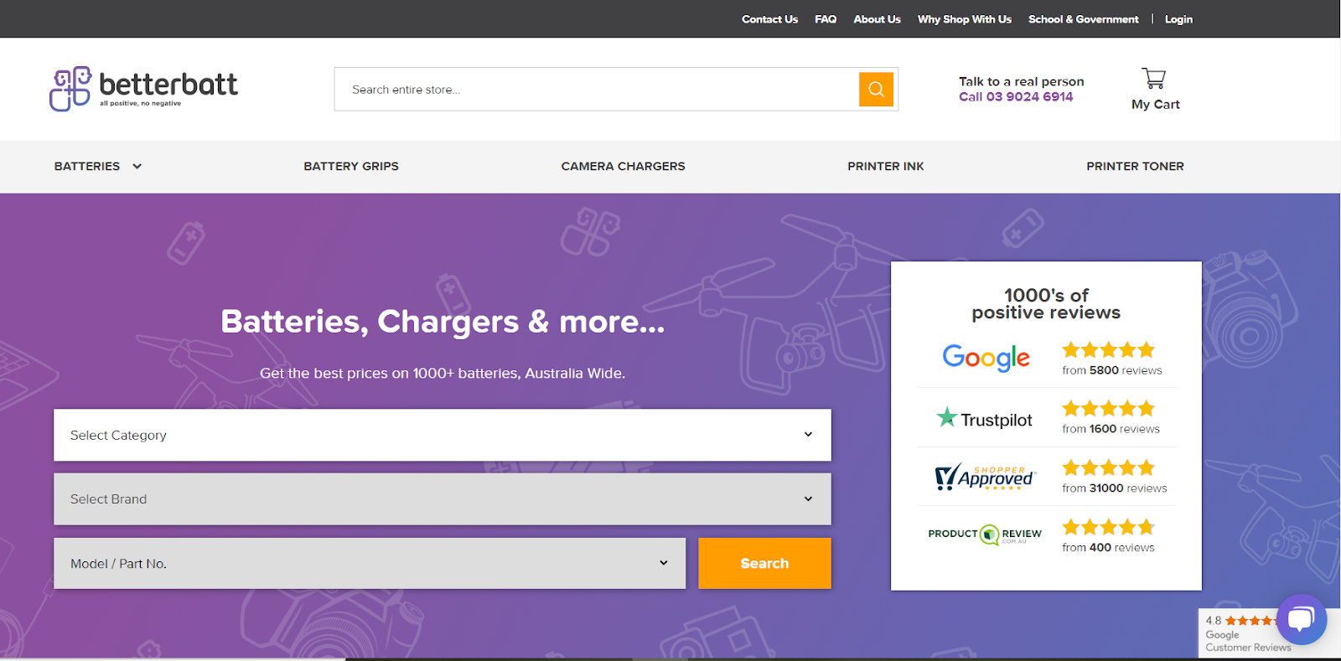Screen dimensions: 1341x661
Task: Click 'from 1600 reviews' text
Action: 1111,429
